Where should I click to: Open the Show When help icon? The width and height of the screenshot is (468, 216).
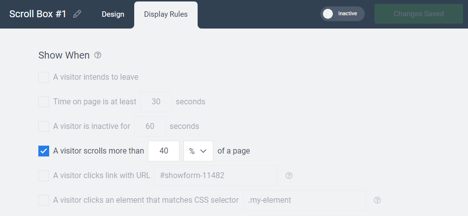(98, 55)
